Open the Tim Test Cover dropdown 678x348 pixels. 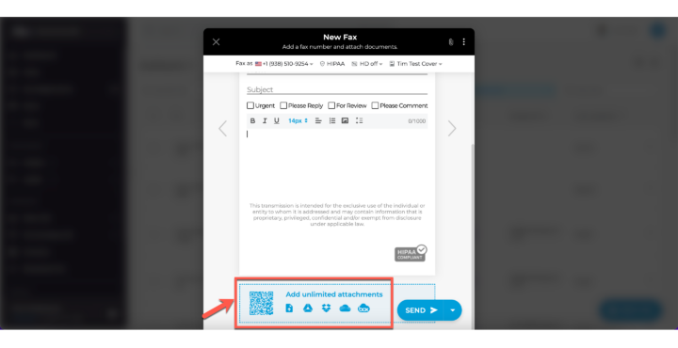coord(415,63)
